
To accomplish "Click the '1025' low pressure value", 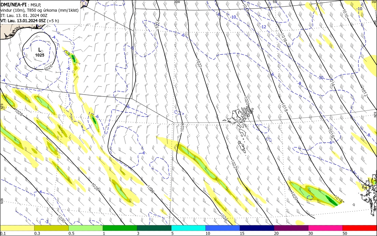I will (x=40, y=55).
